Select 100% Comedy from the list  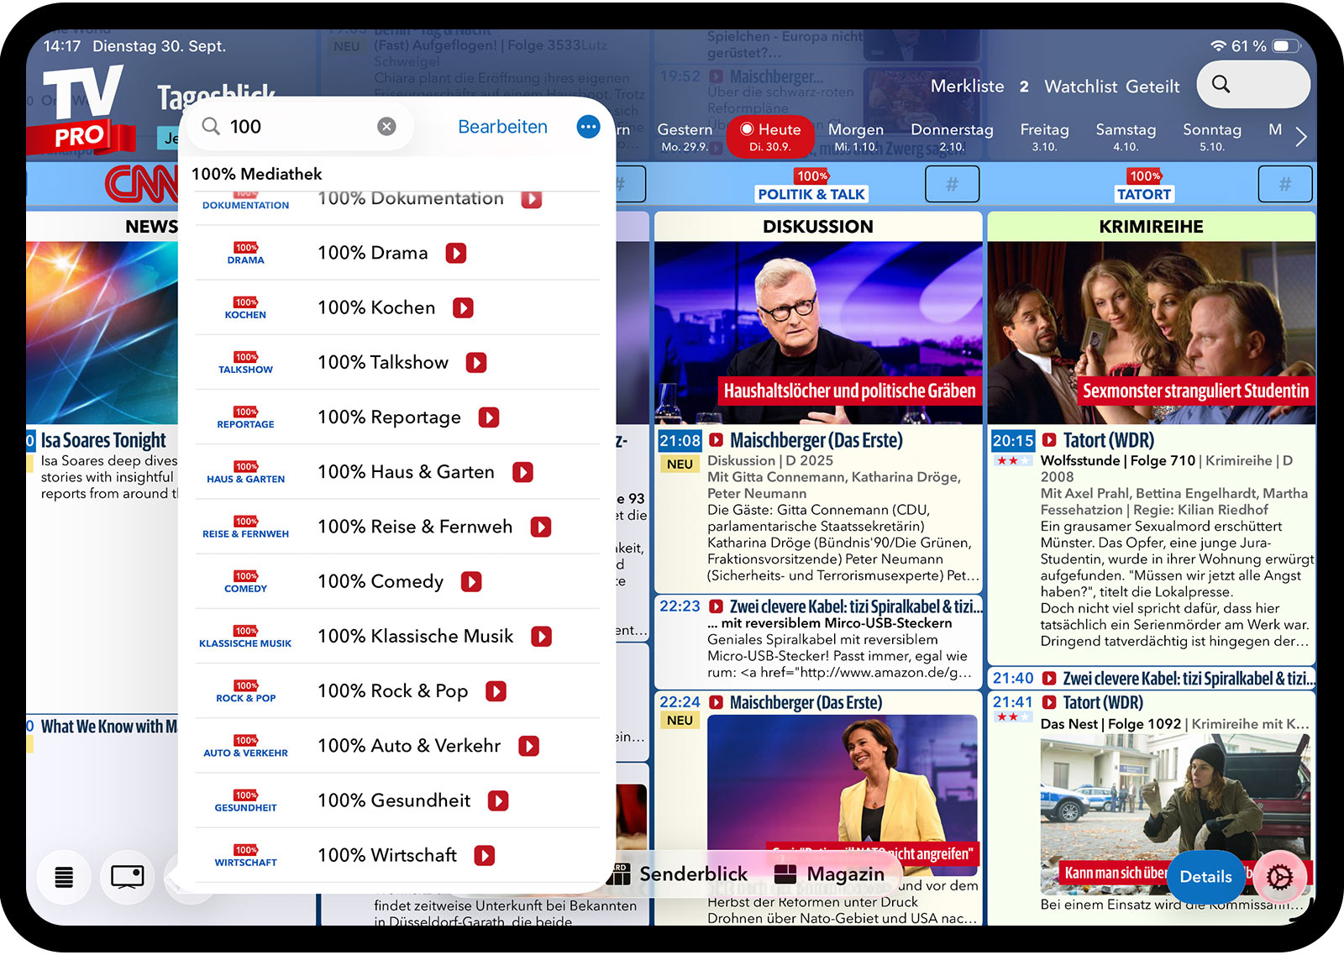pos(380,581)
